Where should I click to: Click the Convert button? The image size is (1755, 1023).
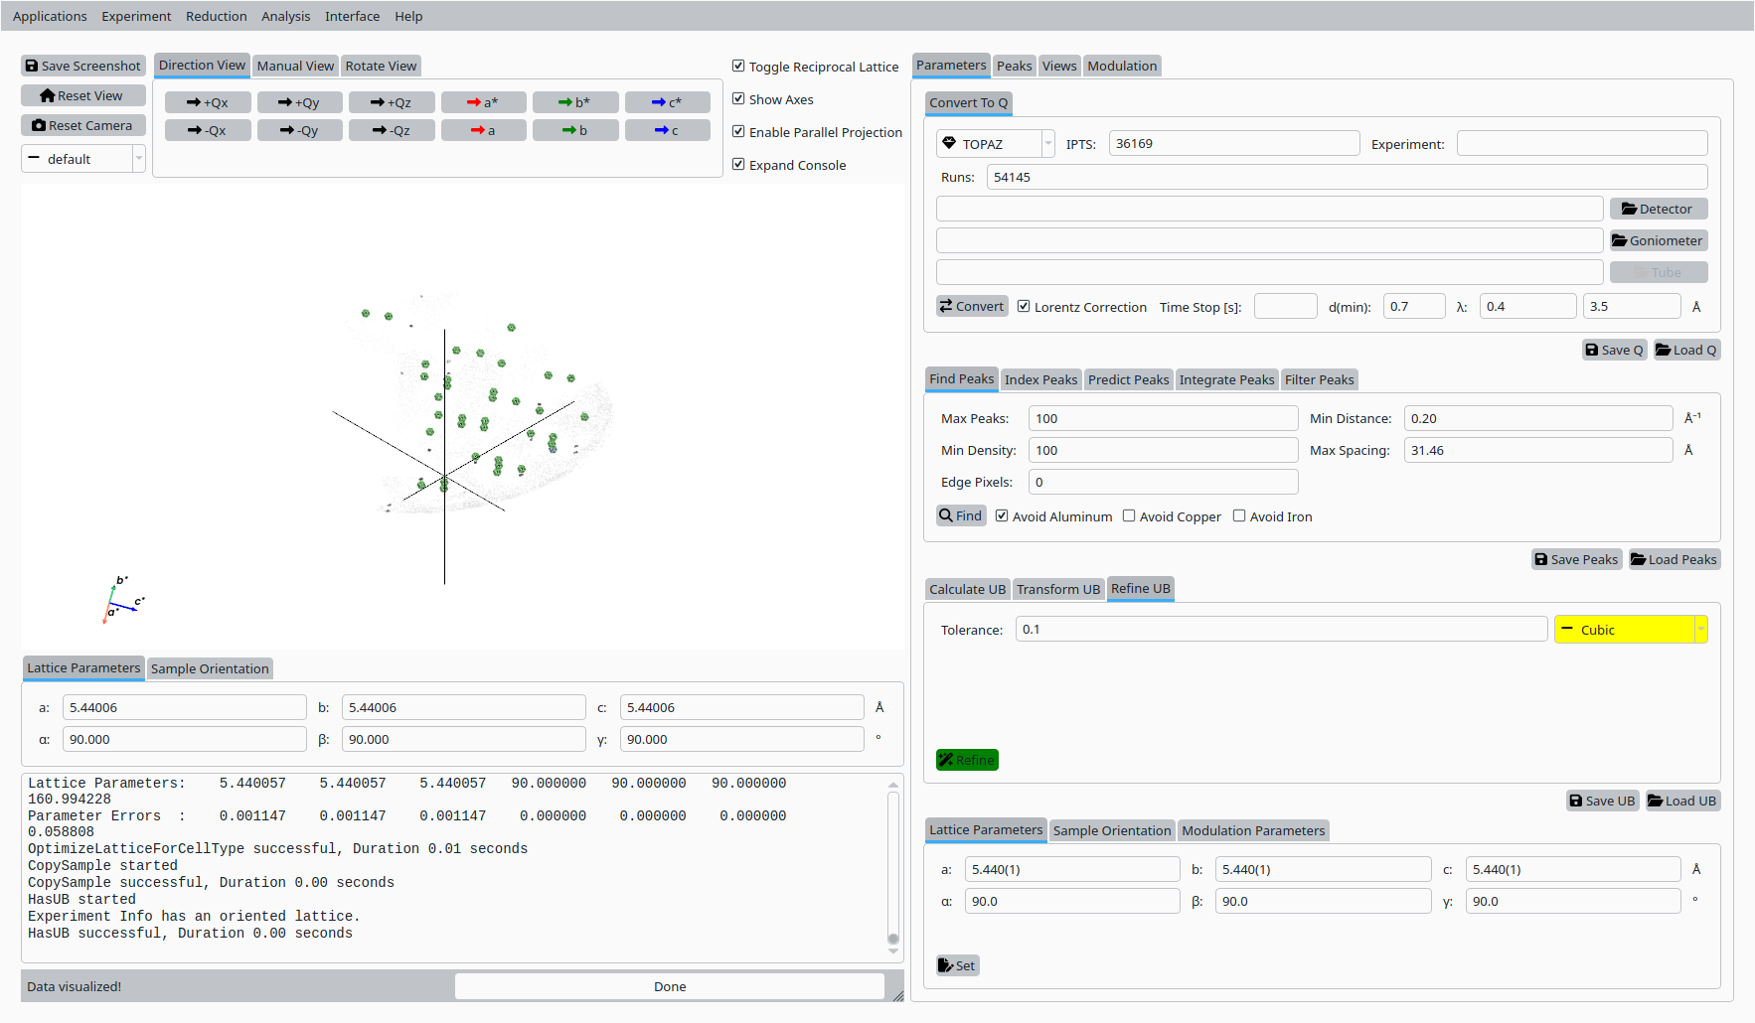coord(972,306)
